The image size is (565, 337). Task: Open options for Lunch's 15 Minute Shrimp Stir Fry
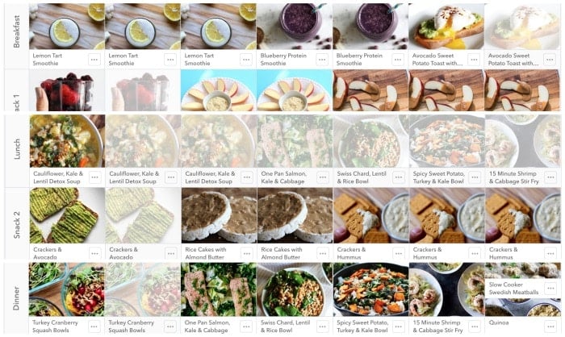[x=550, y=177]
